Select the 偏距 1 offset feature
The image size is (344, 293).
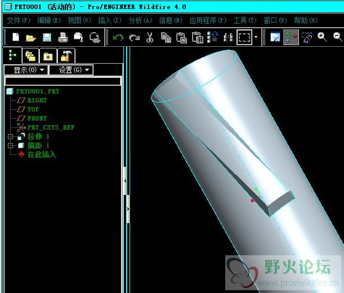click(x=38, y=145)
